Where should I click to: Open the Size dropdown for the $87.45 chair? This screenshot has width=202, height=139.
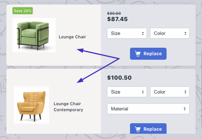pyautogui.click(x=127, y=33)
